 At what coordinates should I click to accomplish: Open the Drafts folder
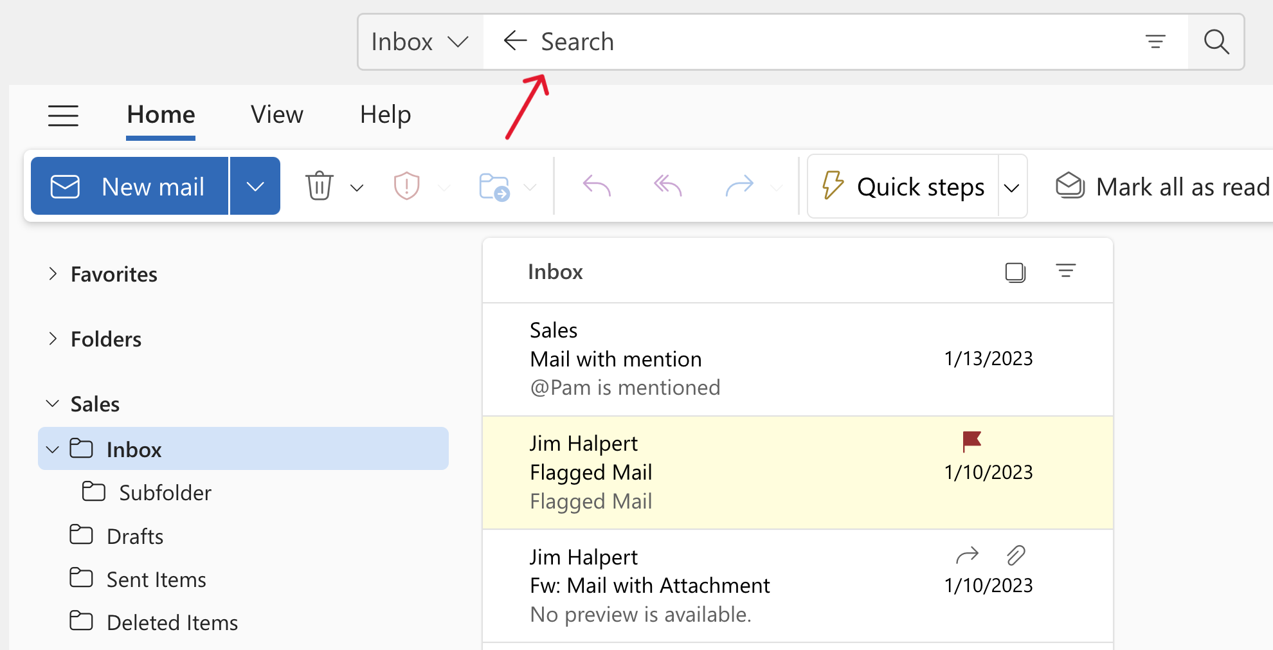[x=116, y=536]
